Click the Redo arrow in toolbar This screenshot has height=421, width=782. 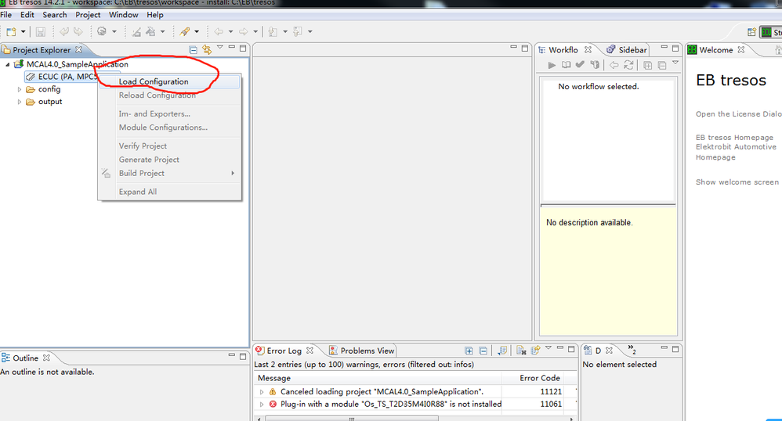click(78, 32)
